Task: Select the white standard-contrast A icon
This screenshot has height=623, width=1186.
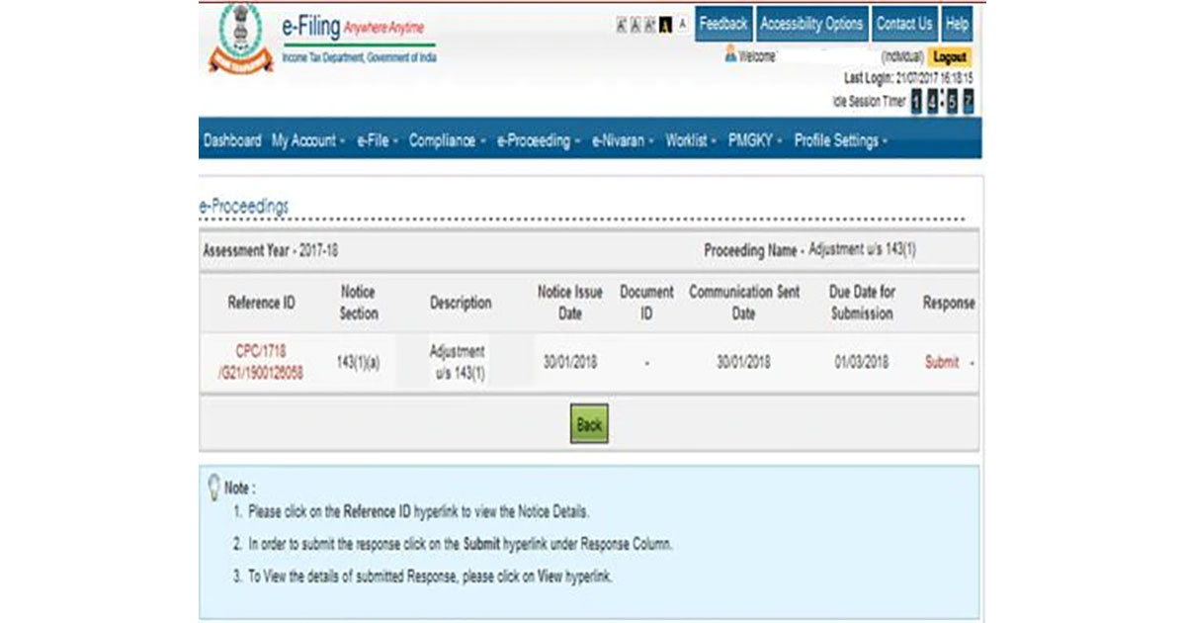Action: click(682, 26)
